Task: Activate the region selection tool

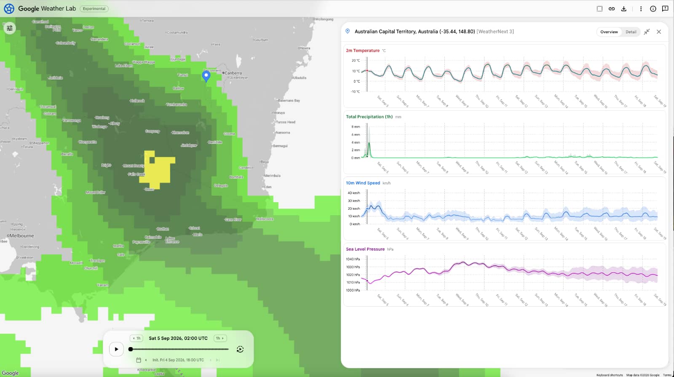Action: (599, 8)
